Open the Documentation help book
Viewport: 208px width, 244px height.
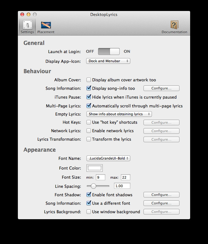[174, 27]
